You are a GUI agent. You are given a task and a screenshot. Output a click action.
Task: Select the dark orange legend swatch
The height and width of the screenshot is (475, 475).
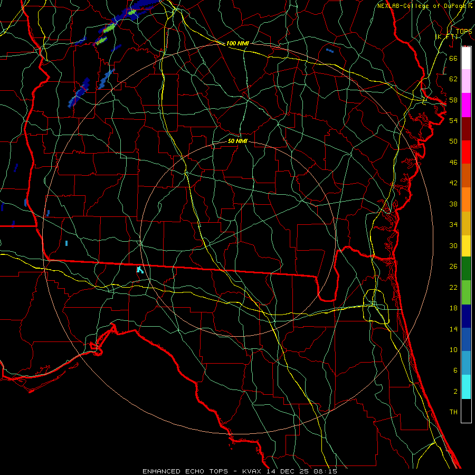pyautogui.click(x=466, y=175)
